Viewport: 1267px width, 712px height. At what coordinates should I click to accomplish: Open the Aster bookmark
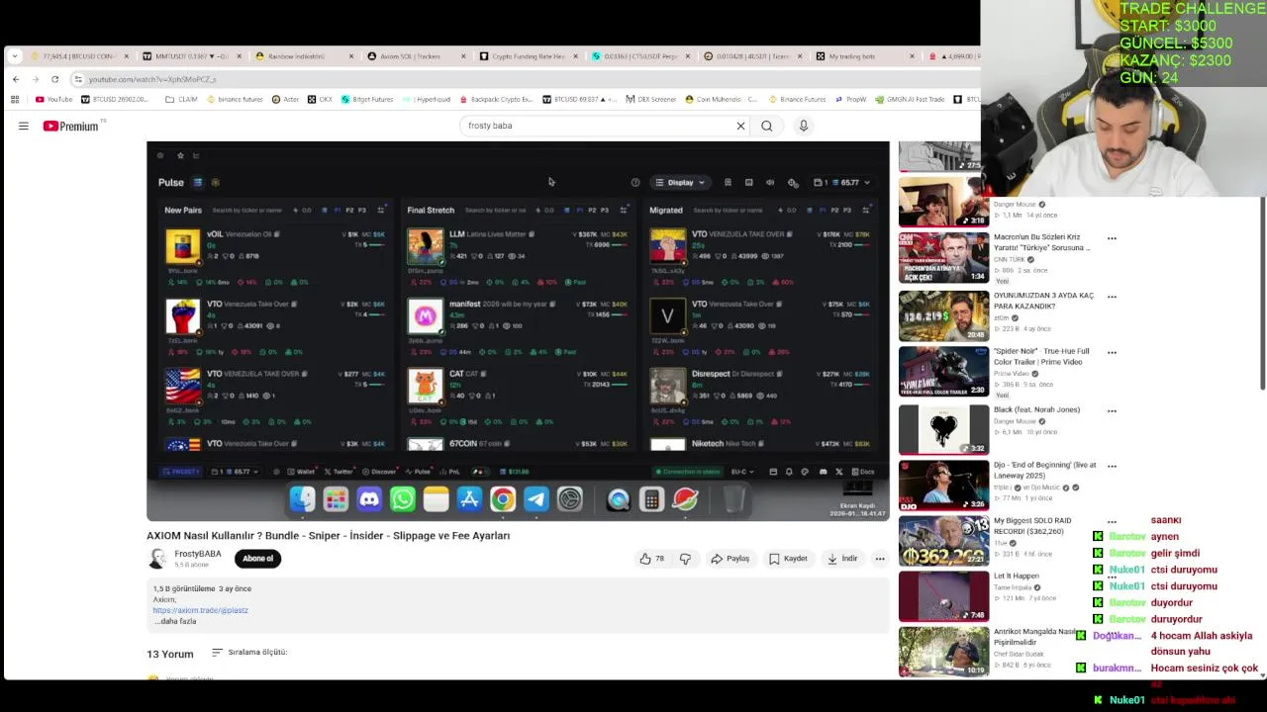click(285, 99)
